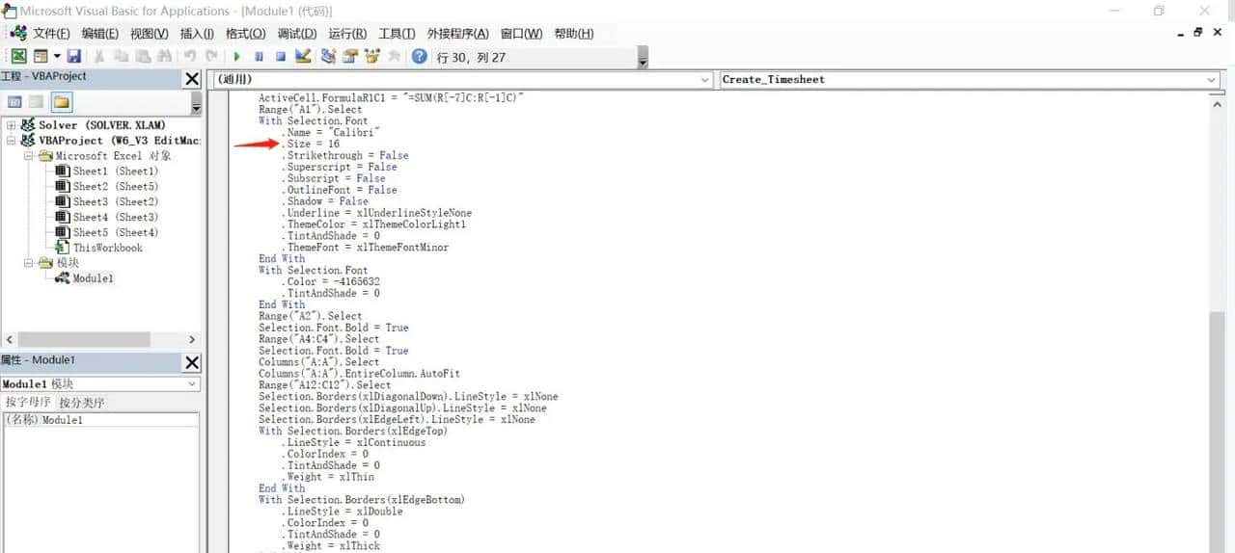Screen dimensions: 1235x553
Task: Click the View Code icon in project panel
Action: (14, 102)
